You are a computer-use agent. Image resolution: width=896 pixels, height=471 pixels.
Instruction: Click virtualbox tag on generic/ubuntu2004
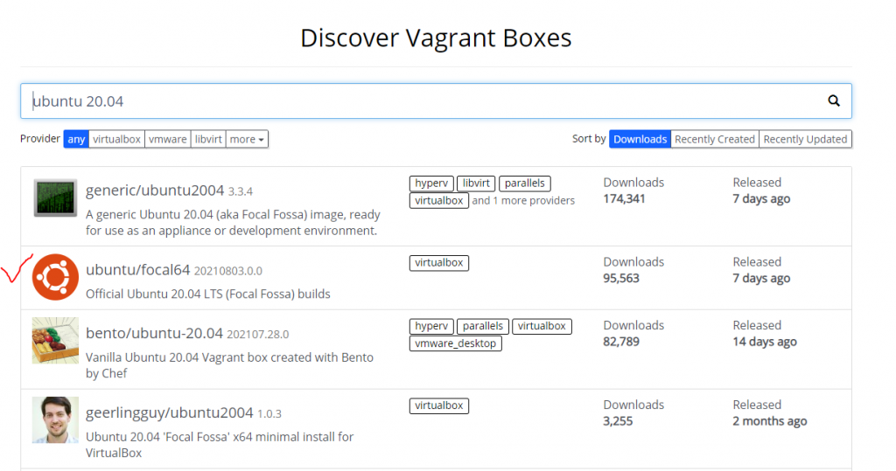click(439, 200)
